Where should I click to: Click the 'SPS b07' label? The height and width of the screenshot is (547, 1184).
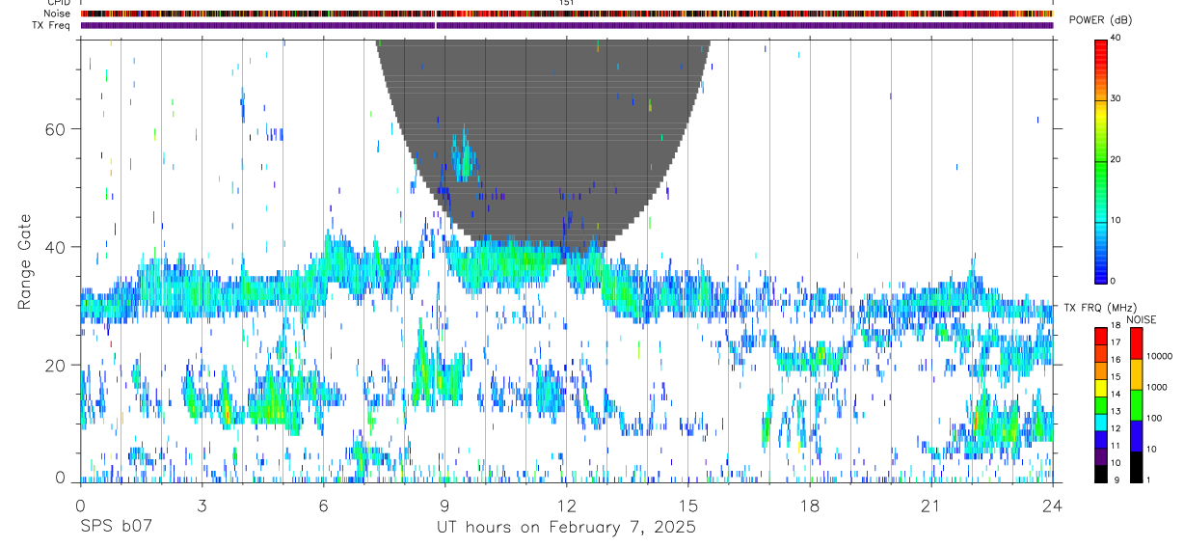point(116,527)
